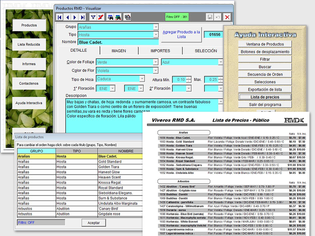Click the Nombre field containing Blue Cadet.
This screenshot has width=315, height=236.
pyautogui.click(x=118, y=42)
